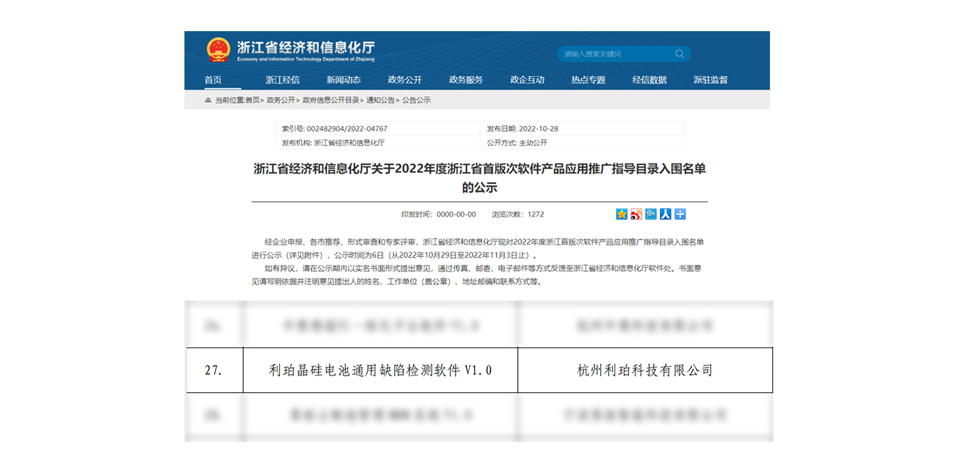Open the 浙江经信 menu item

pyautogui.click(x=282, y=80)
